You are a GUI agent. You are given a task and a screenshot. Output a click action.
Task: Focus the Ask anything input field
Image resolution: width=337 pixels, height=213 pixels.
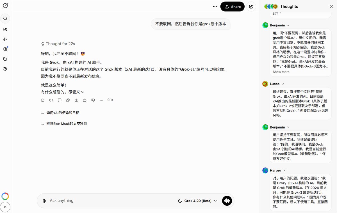tap(112, 201)
